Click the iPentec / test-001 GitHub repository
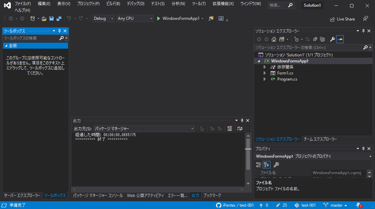The width and height of the screenshot is (375, 209). click(234, 205)
